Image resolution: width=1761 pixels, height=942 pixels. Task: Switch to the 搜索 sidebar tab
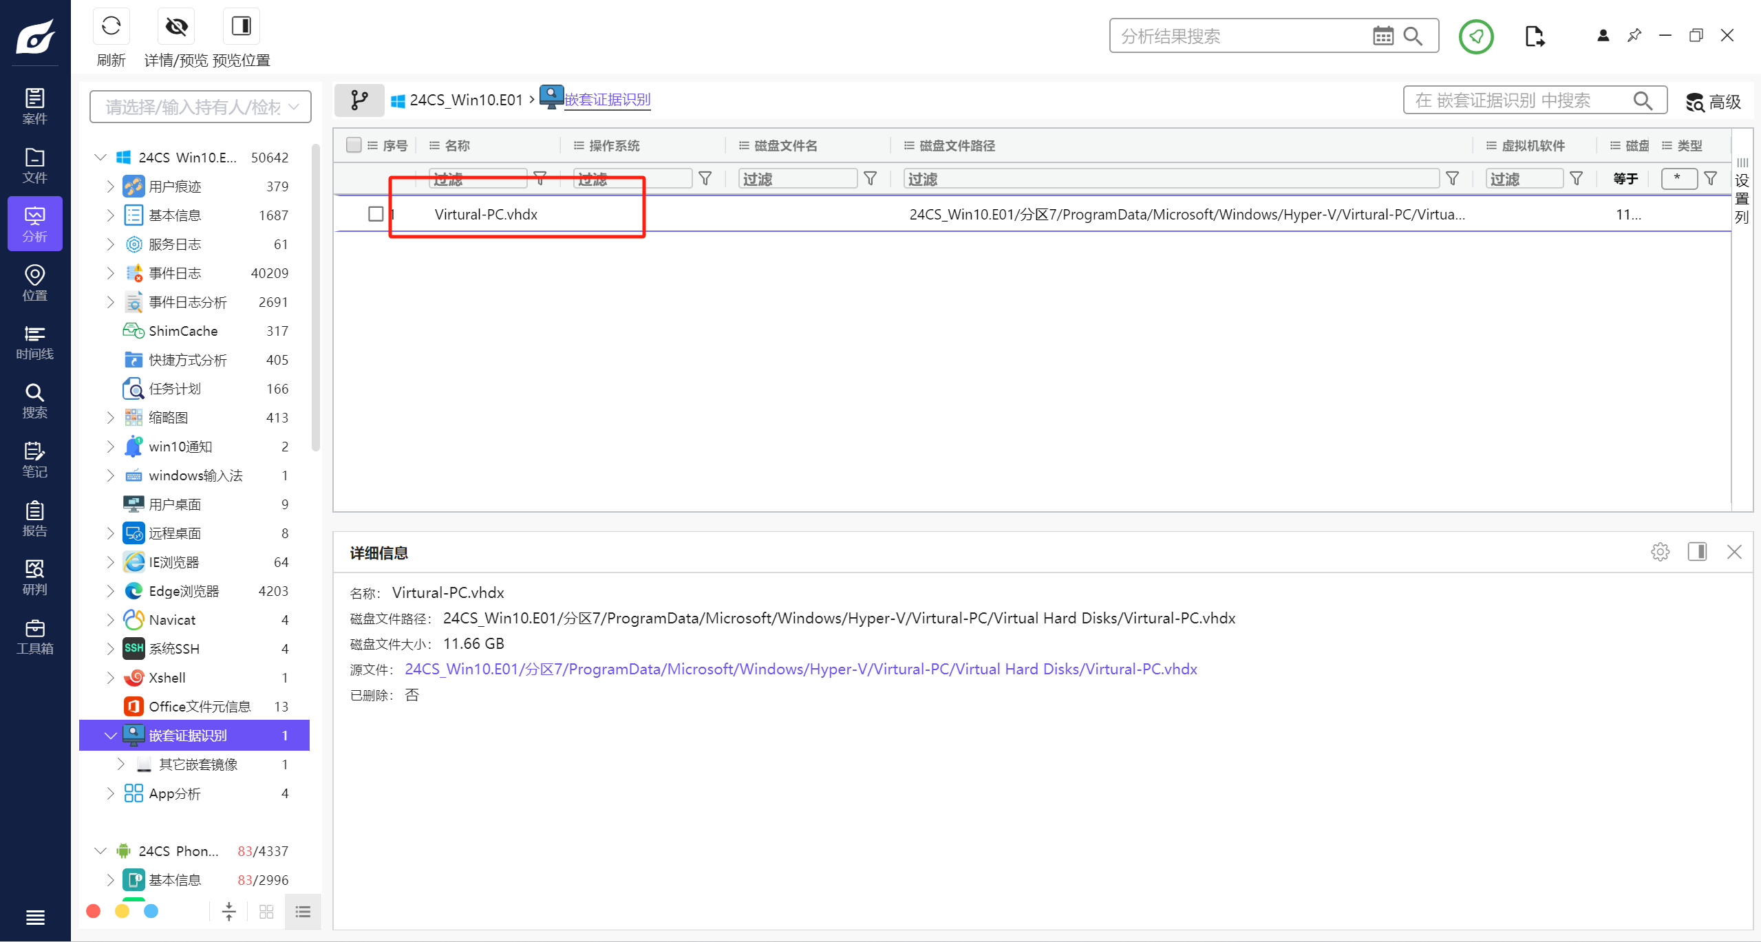(x=34, y=401)
